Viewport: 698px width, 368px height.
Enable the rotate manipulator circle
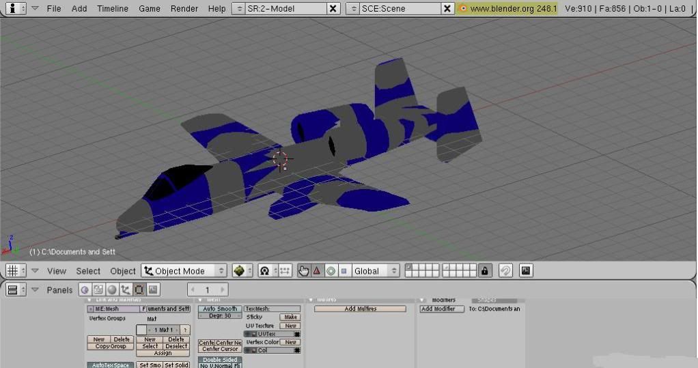(331, 270)
